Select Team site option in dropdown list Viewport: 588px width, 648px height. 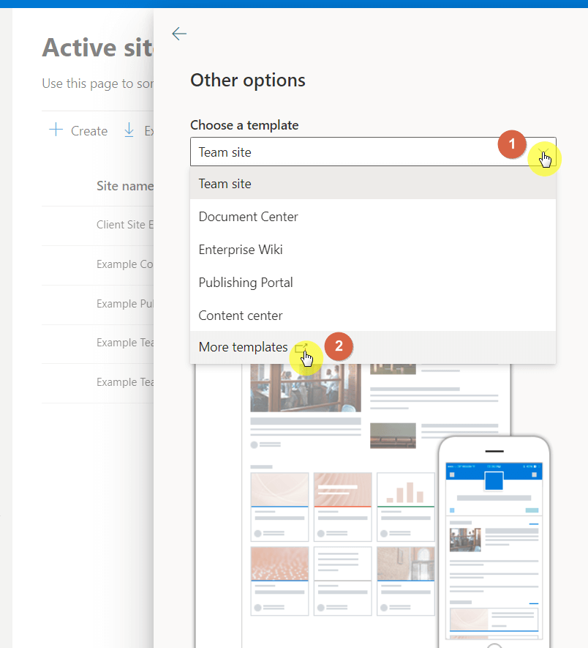point(373,184)
